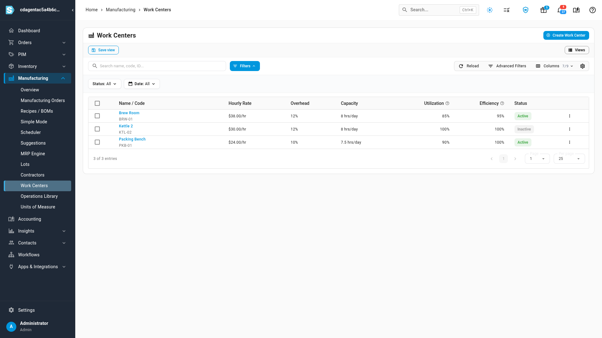Toggle the select-all rows checkbox
Image resolution: width=602 pixels, height=338 pixels.
(x=97, y=103)
